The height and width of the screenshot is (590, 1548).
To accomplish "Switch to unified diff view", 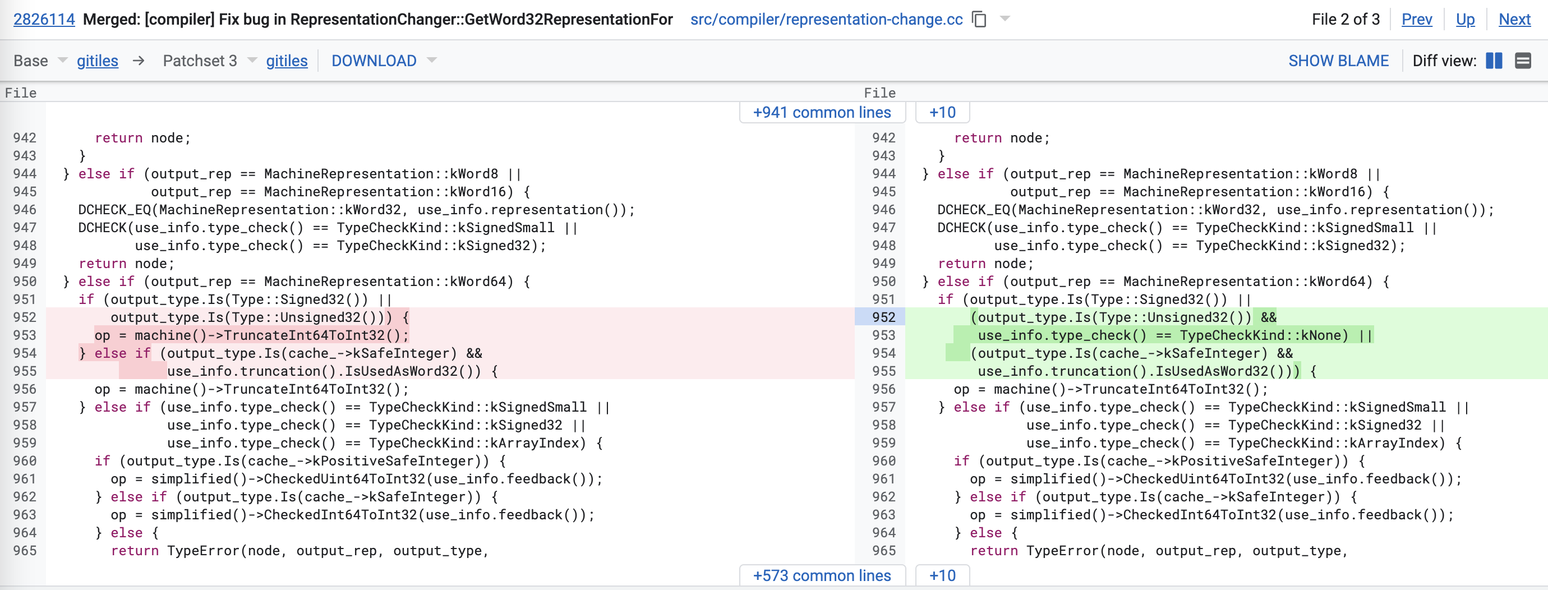I will (1523, 61).
